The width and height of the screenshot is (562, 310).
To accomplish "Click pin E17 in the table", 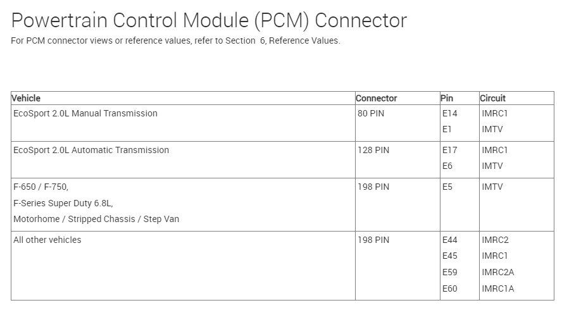I will [449, 151].
